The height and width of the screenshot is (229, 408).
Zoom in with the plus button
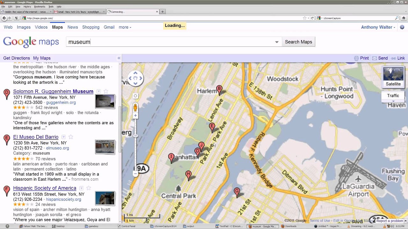pyautogui.click(x=135, y=116)
